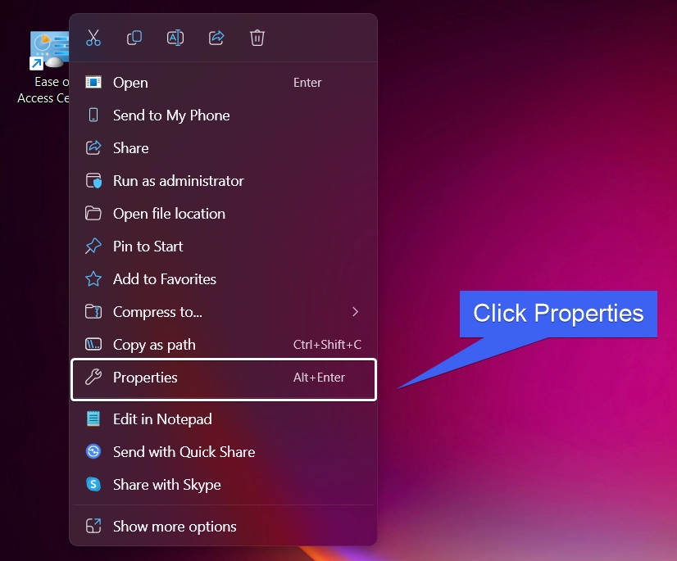Viewport: 677px width, 561px height.
Task: Choose Pin to Start
Action: coord(223,247)
